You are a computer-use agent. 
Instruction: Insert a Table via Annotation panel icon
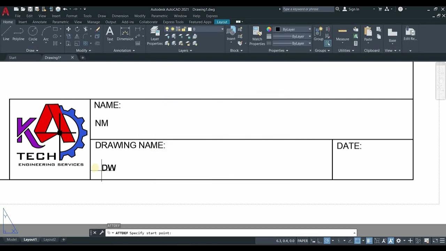[x=138, y=43]
